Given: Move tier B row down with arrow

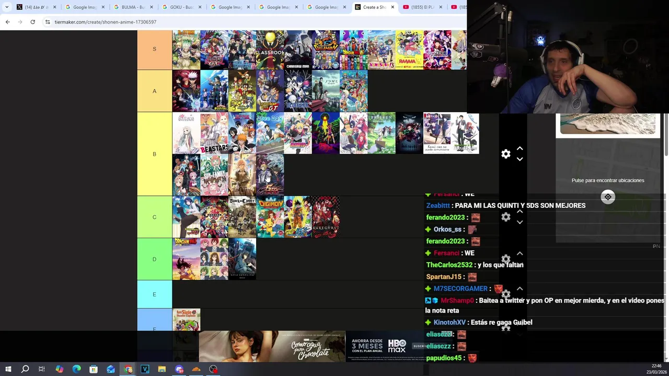Looking at the screenshot, I should [520, 159].
